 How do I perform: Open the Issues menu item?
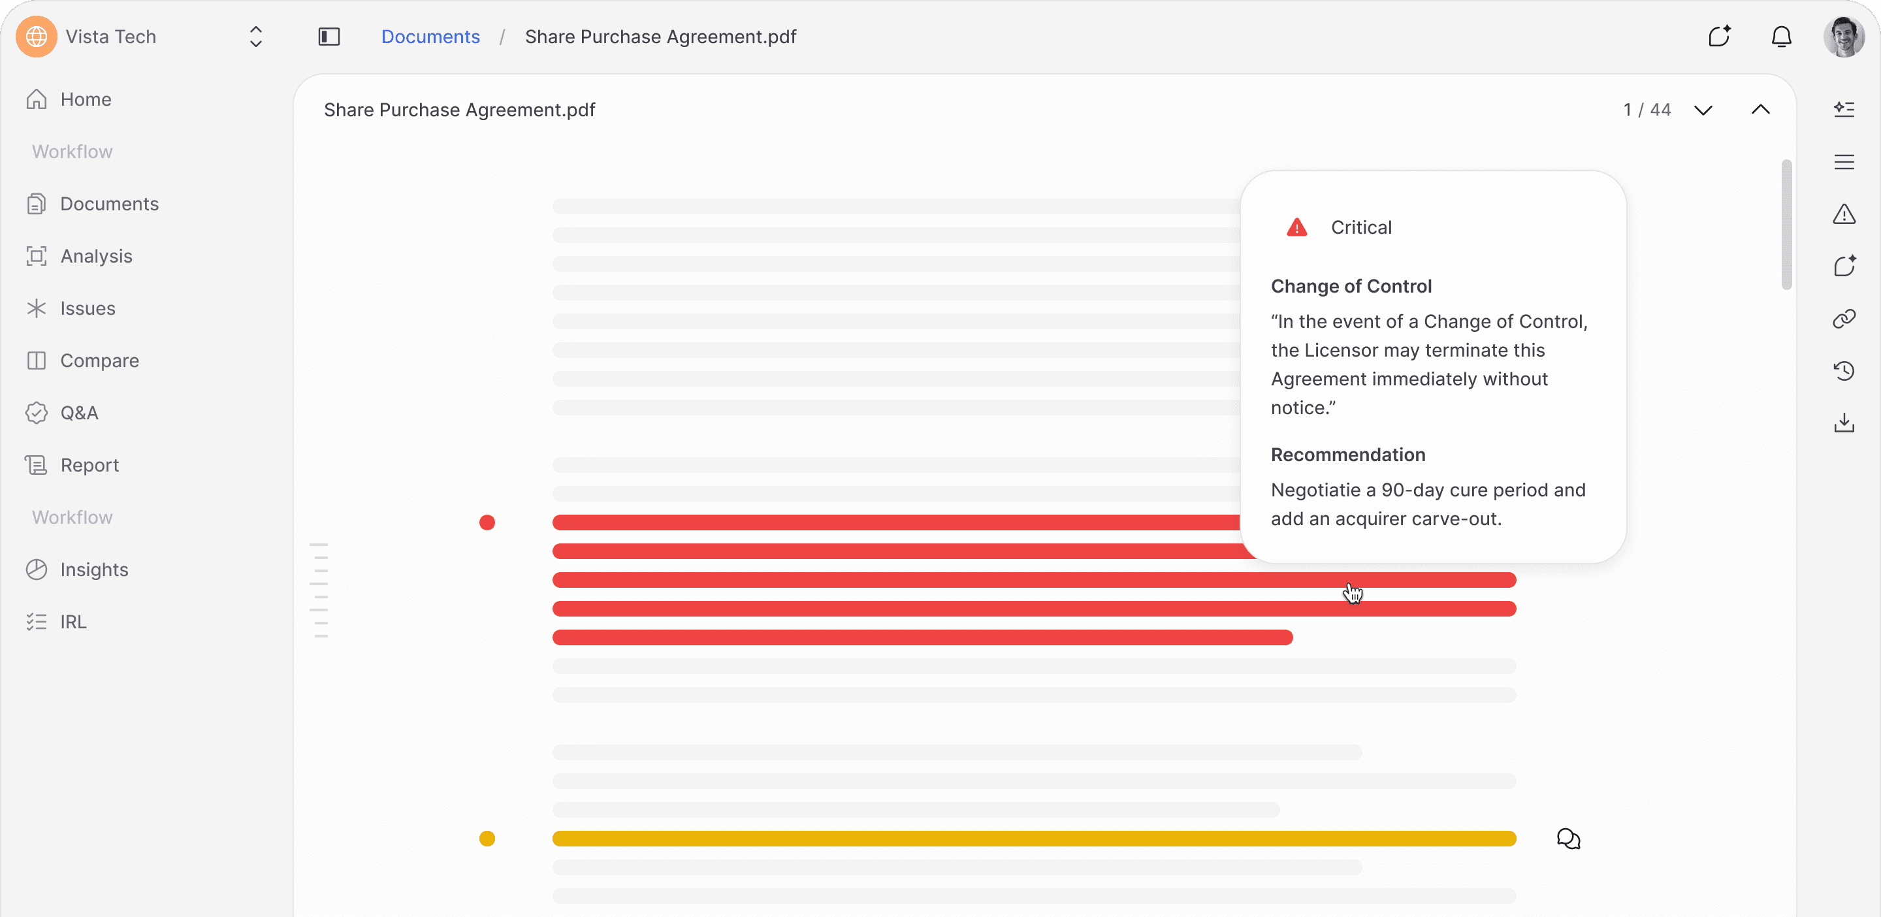point(88,308)
